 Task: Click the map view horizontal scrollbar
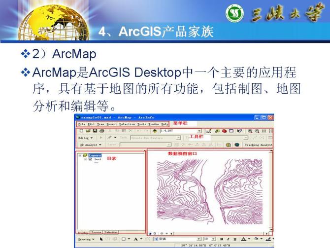219,234
